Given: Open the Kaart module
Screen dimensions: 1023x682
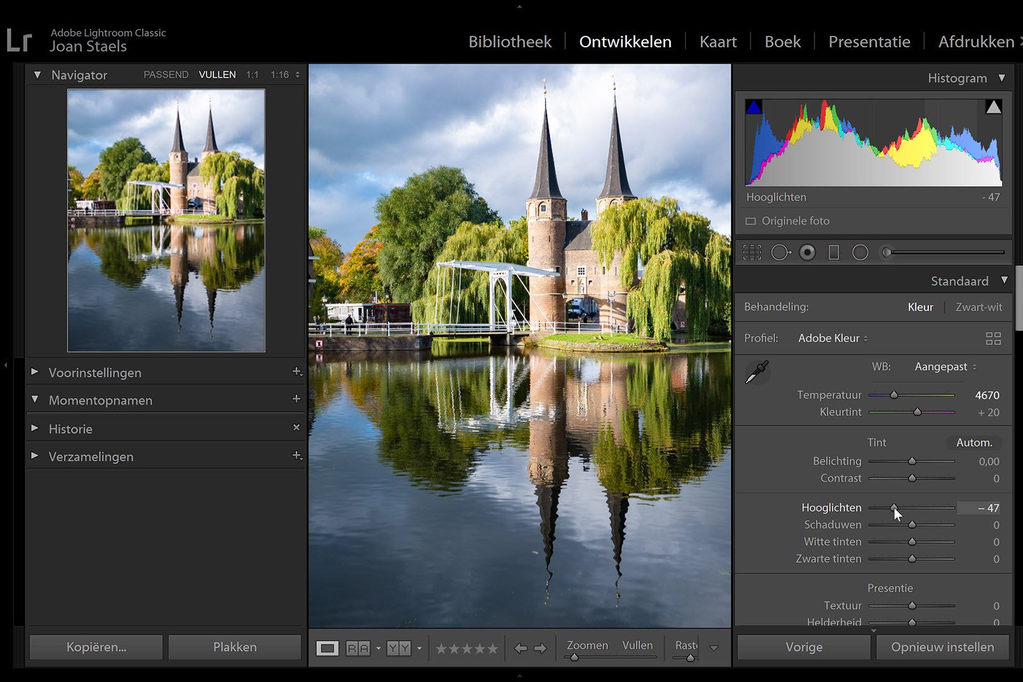Looking at the screenshot, I should [x=718, y=42].
